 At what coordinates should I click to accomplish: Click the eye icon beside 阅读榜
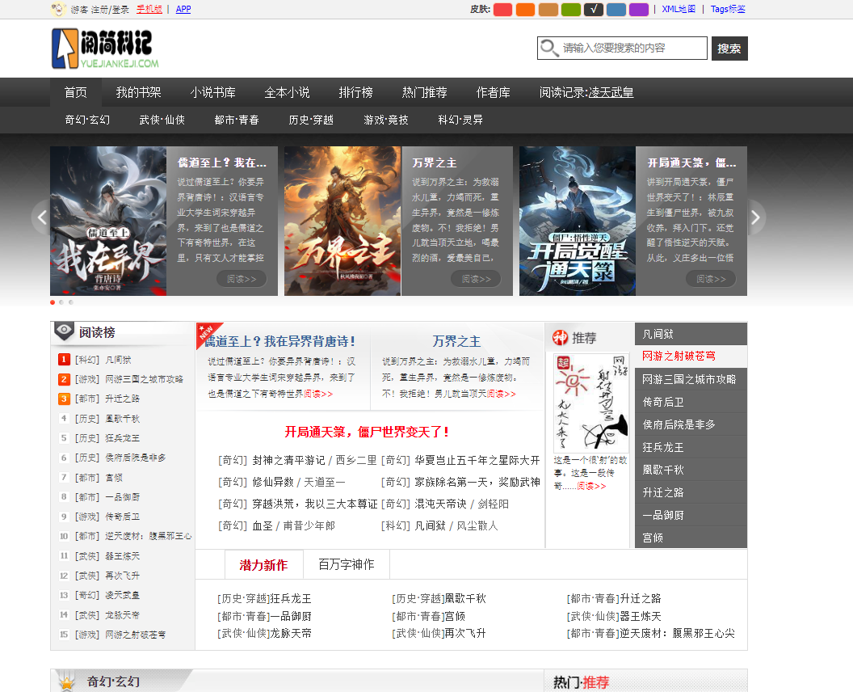point(64,332)
